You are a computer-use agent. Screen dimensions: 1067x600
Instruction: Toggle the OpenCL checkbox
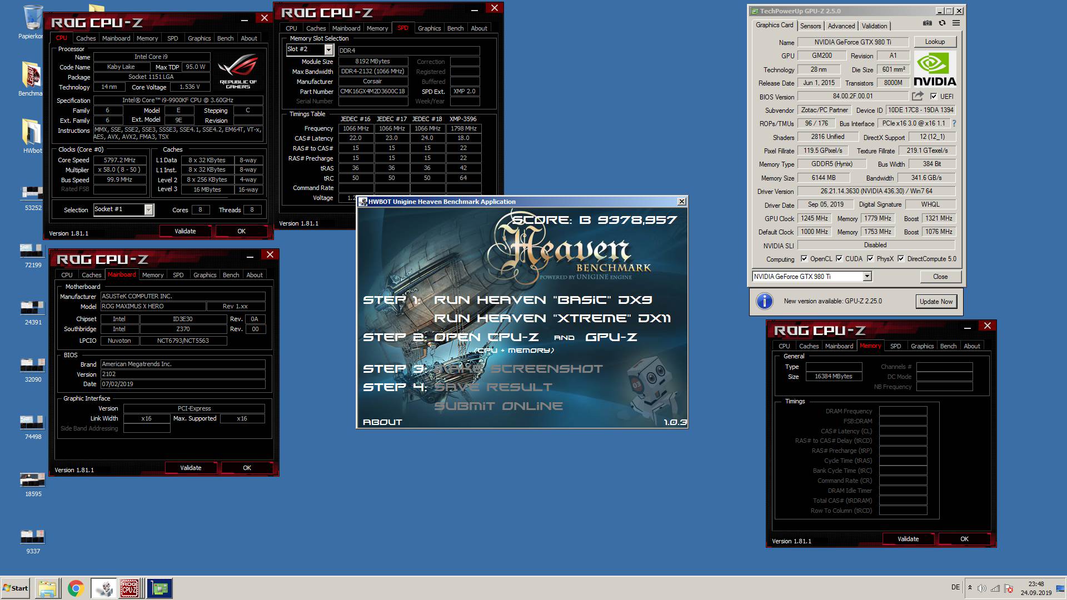pos(804,258)
